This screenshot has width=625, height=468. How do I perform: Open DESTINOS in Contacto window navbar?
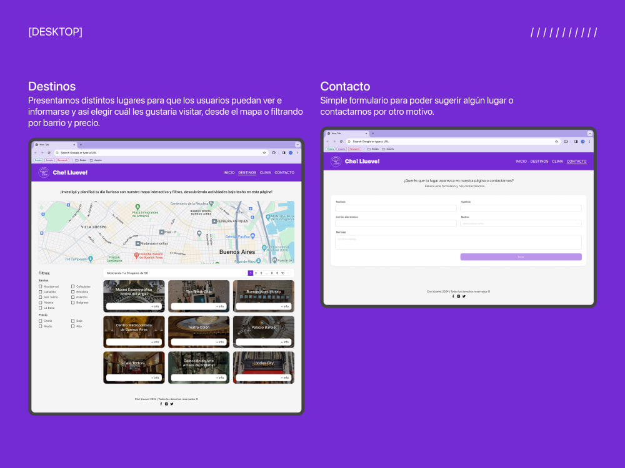coord(539,162)
